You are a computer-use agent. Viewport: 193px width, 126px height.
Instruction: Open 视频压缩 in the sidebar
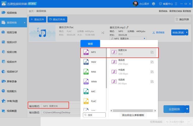coord(13,32)
